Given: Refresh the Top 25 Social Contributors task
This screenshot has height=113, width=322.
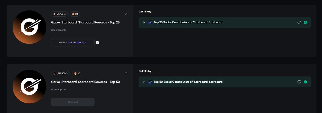Looking at the screenshot, I should point(299,22).
